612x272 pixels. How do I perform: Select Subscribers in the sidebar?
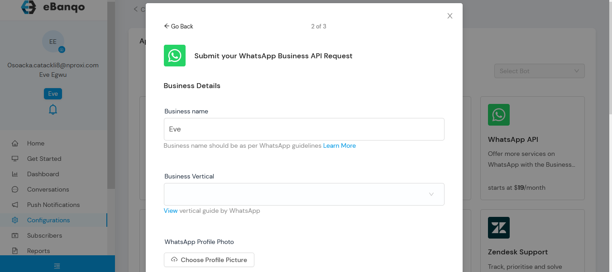pyautogui.click(x=44, y=235)
